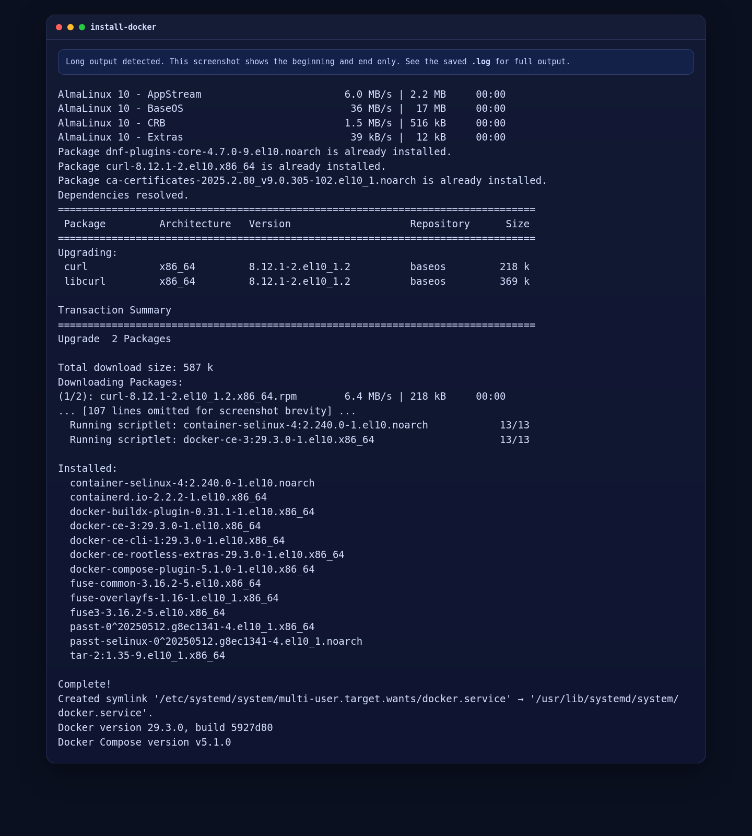Click the 'Version' column header

tap(270, 224)
